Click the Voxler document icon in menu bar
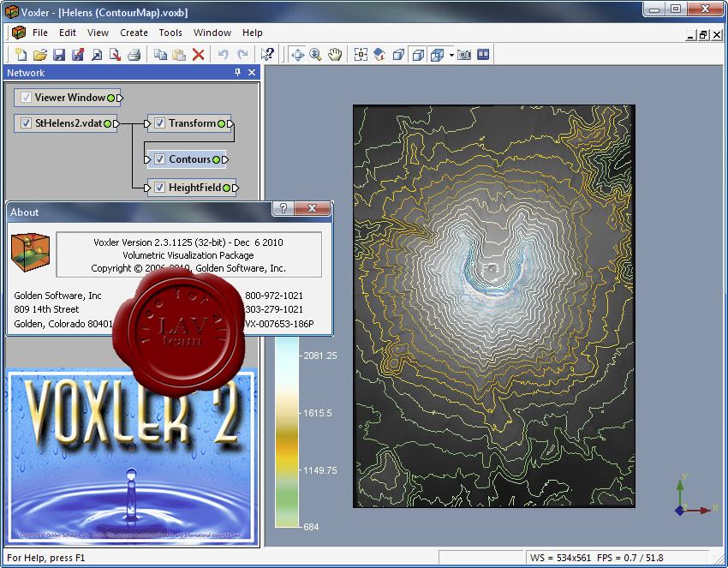Image resolution: width=728 pixels, height=568 pixels. (x=19, y=33)
